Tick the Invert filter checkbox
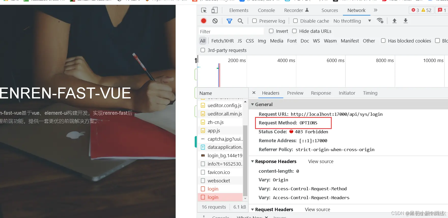Screen dimensions: 448x218 pos(271,31)
